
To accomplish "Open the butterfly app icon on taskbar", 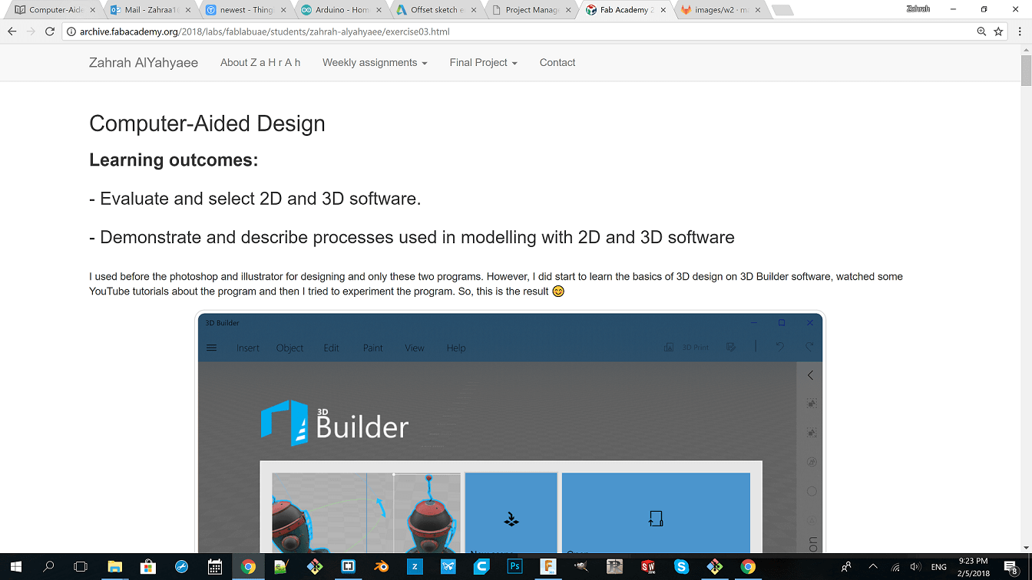I will click(x=448, y=567).
